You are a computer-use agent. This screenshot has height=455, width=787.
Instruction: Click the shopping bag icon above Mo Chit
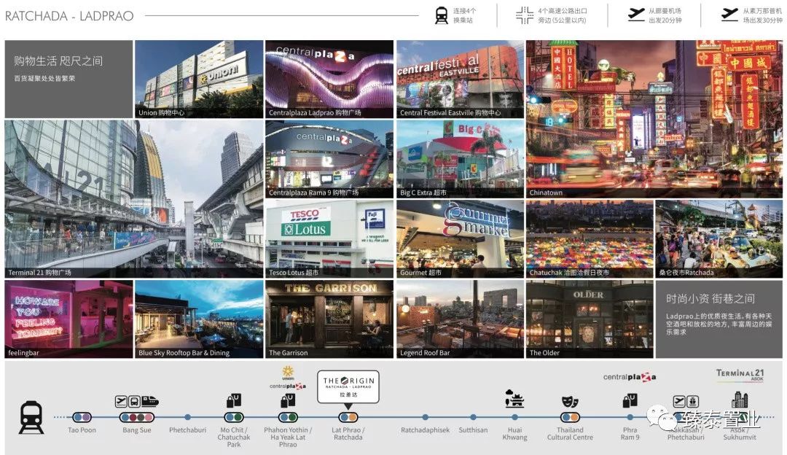234,400
